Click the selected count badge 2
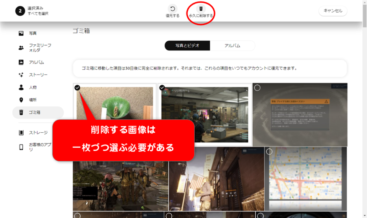This screenshot has width=367, height=218. (20, 11)
